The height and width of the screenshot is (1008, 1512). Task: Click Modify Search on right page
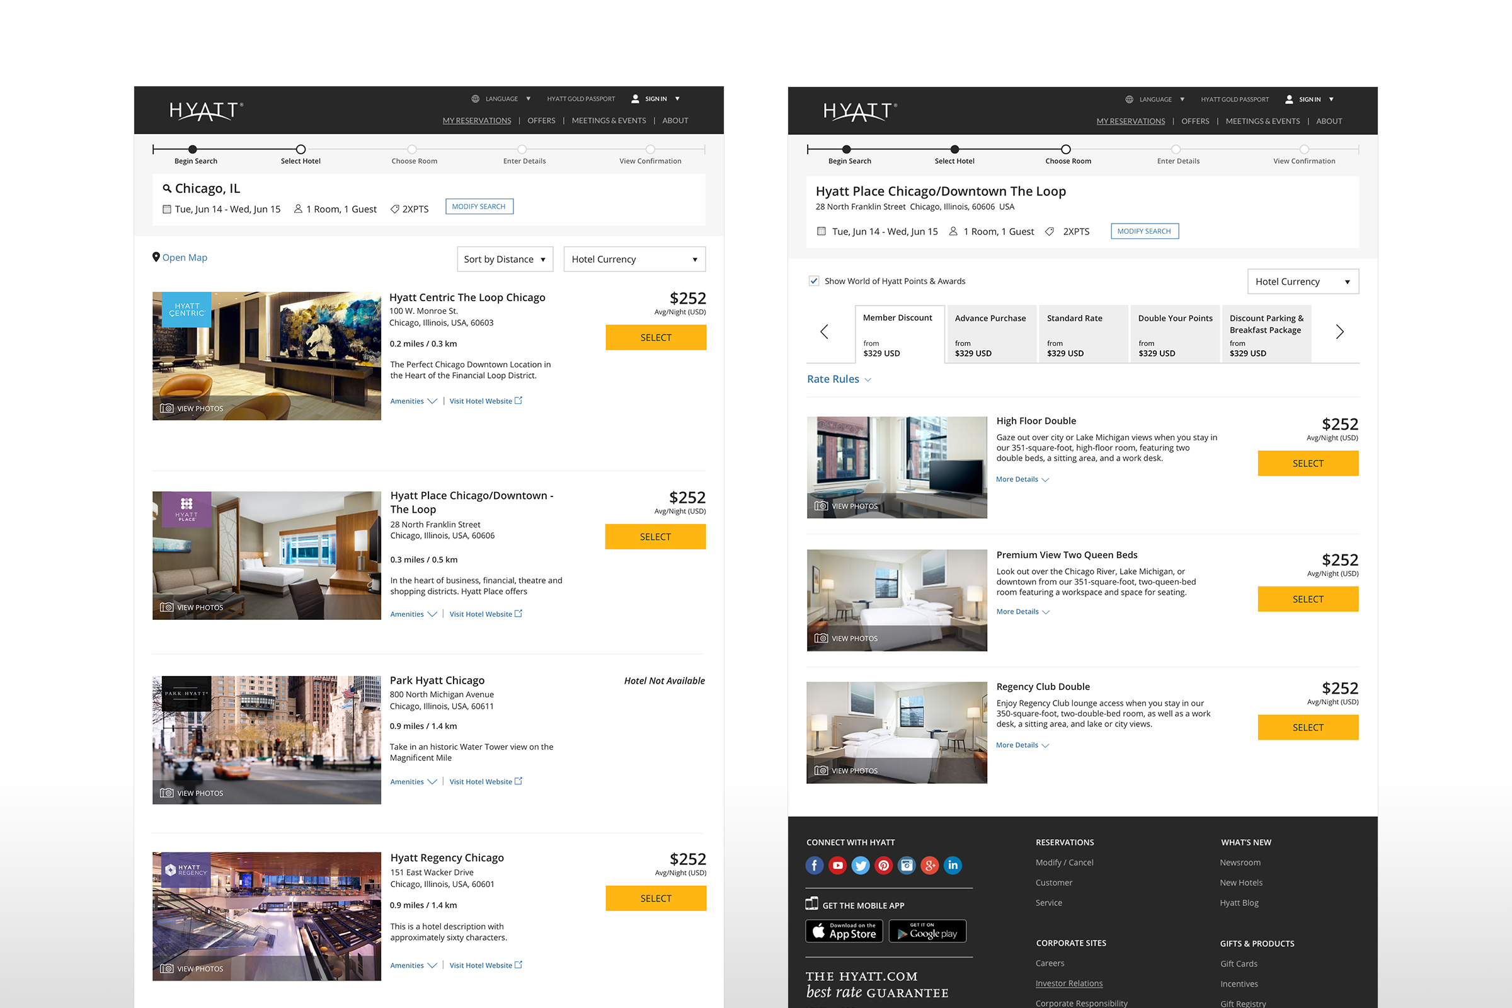(x=1144, y=231)
